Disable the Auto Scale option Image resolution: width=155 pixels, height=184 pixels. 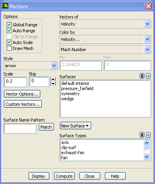pyautogui.click(x=9, y=42)
